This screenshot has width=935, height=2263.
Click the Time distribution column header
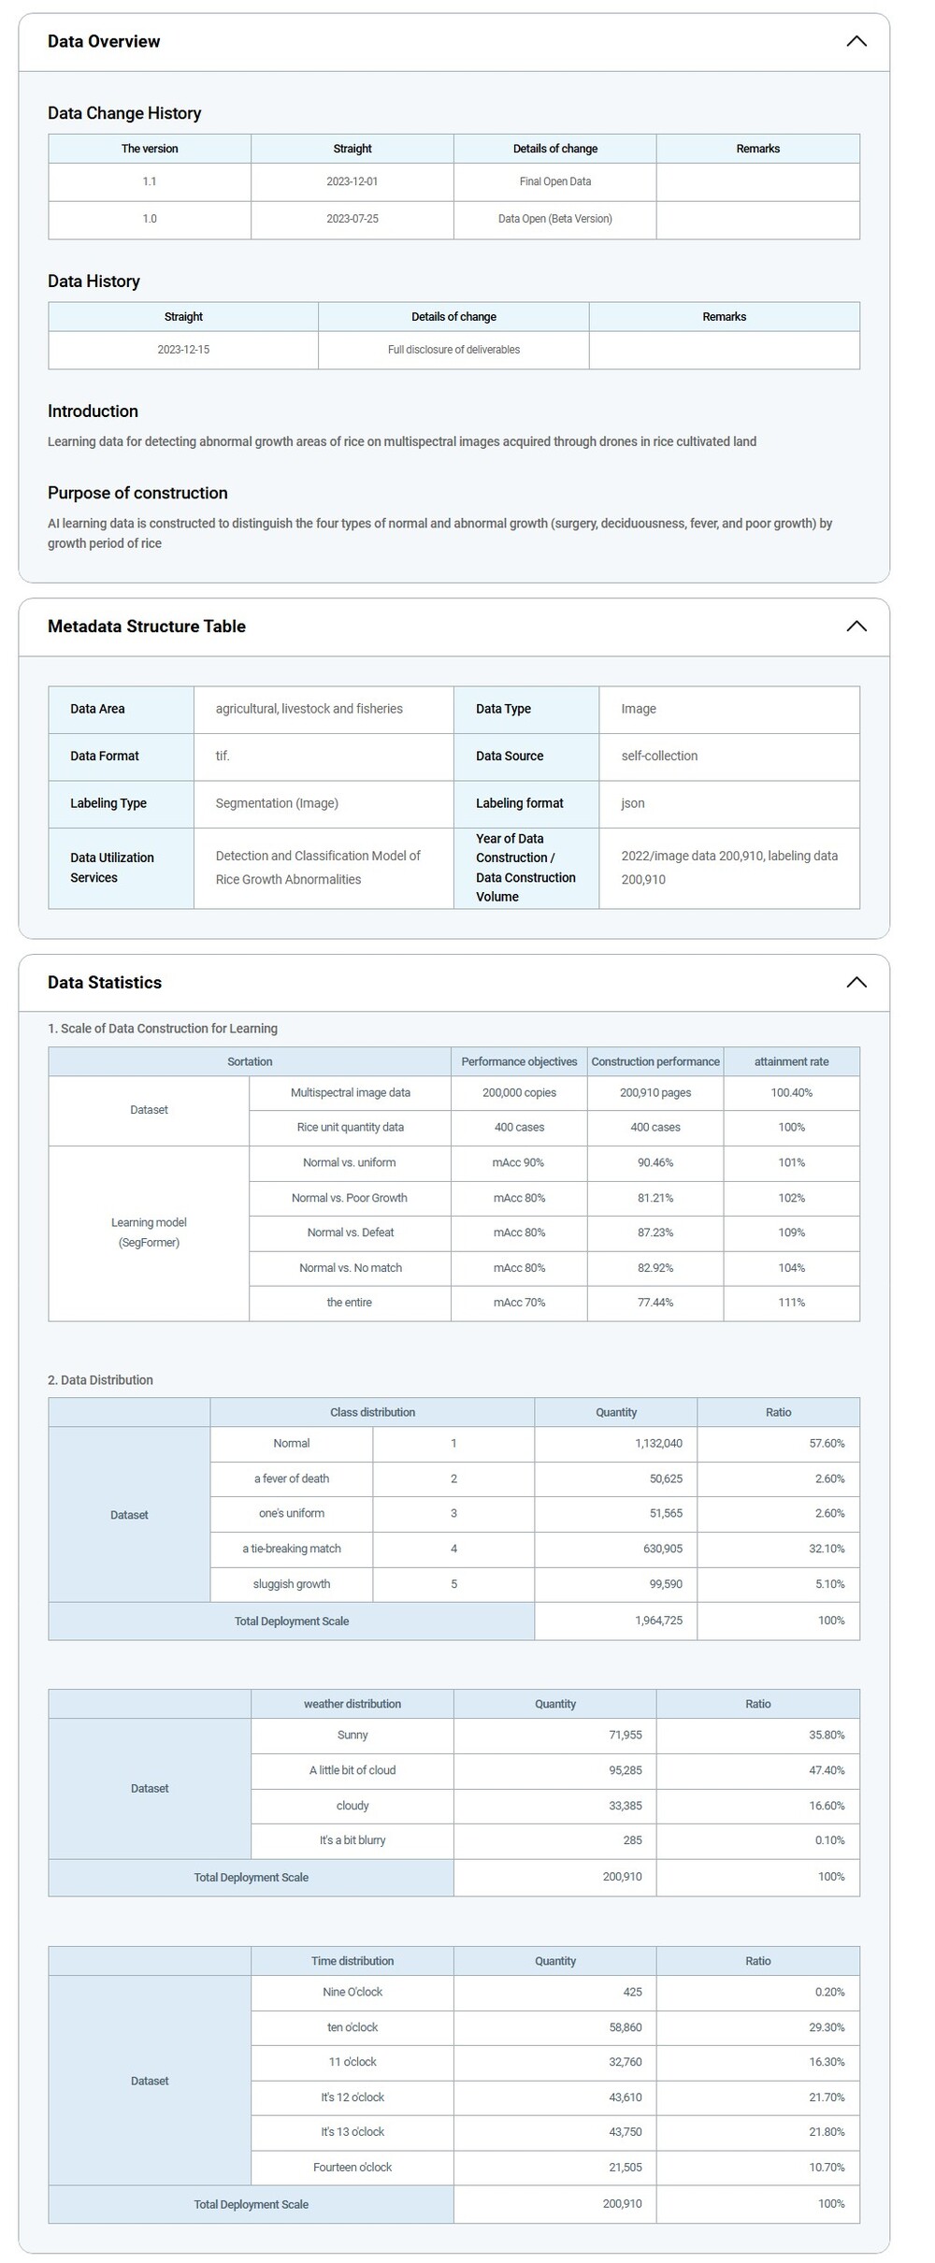click(352, 1961)
